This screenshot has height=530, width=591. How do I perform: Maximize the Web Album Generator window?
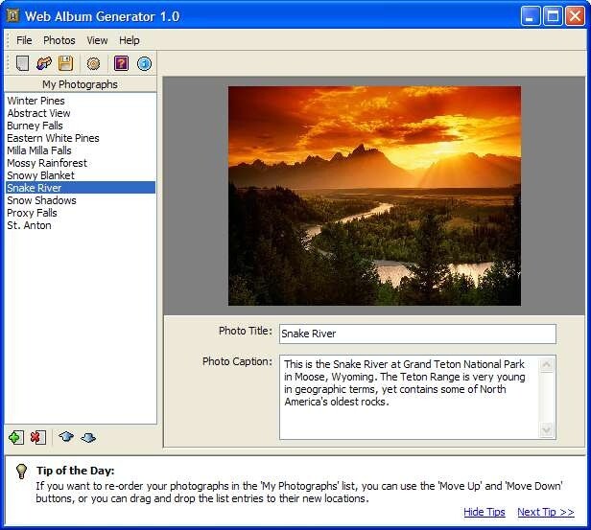click(x=553, y=16)
